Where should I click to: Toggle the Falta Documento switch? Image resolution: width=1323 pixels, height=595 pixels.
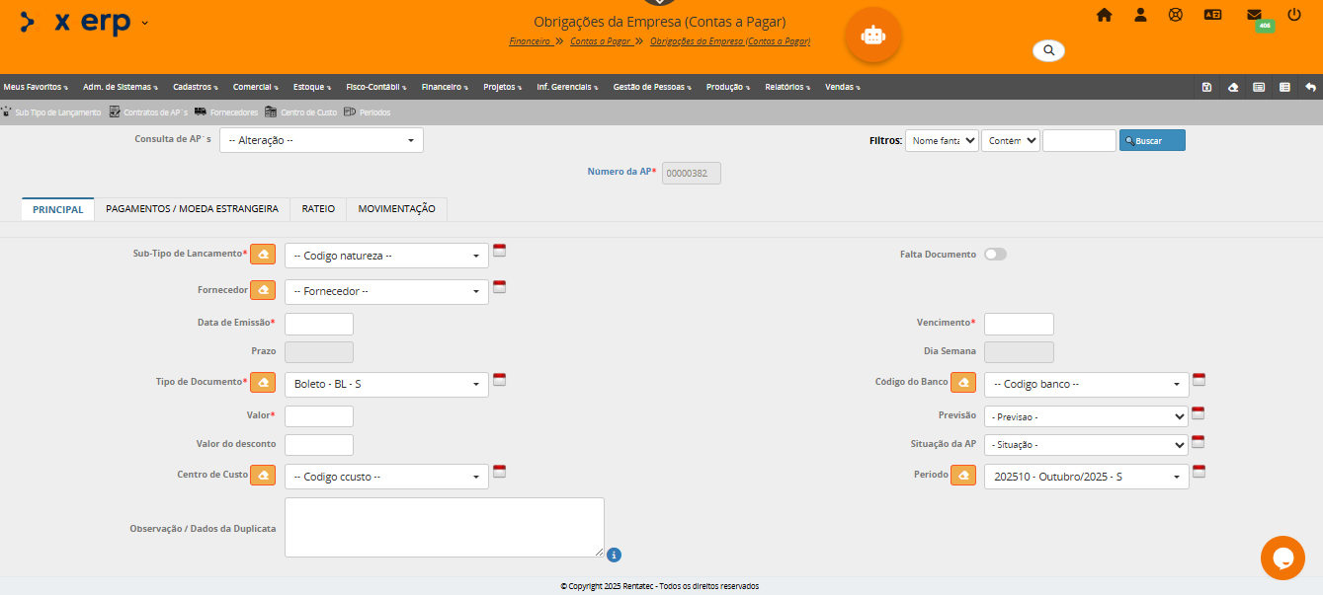[995, 255]
